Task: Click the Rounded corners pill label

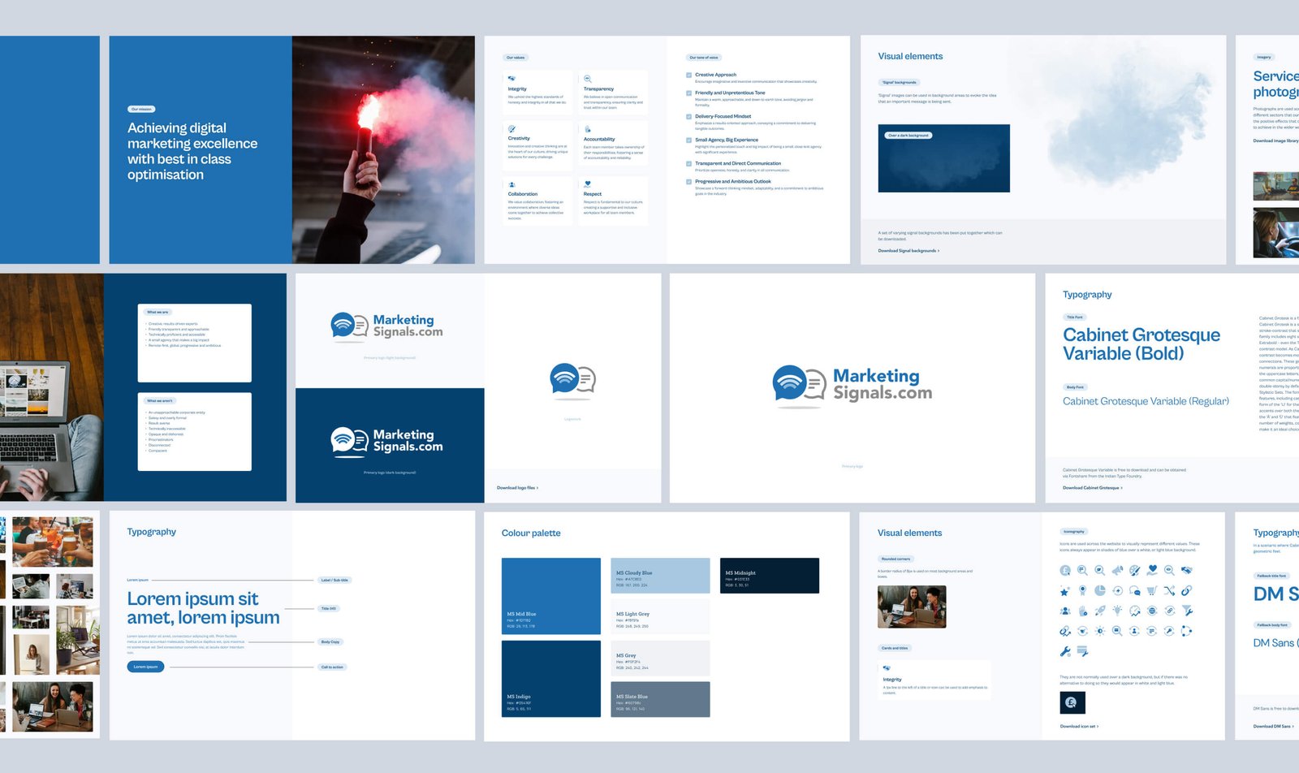Action: click(x=895, y=559)
